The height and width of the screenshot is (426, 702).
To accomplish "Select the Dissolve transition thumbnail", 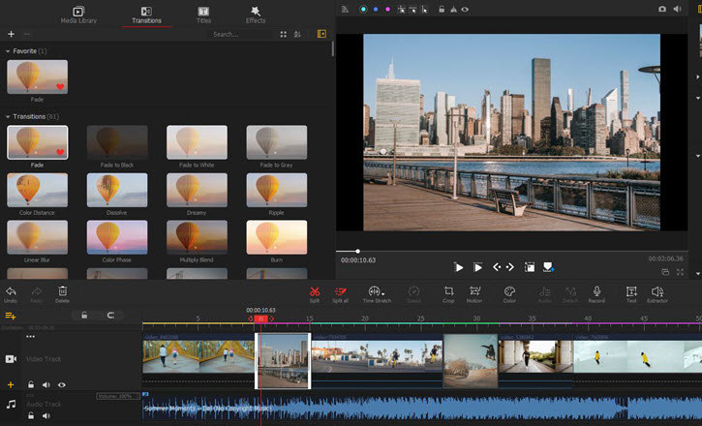I will coord(117,191).
